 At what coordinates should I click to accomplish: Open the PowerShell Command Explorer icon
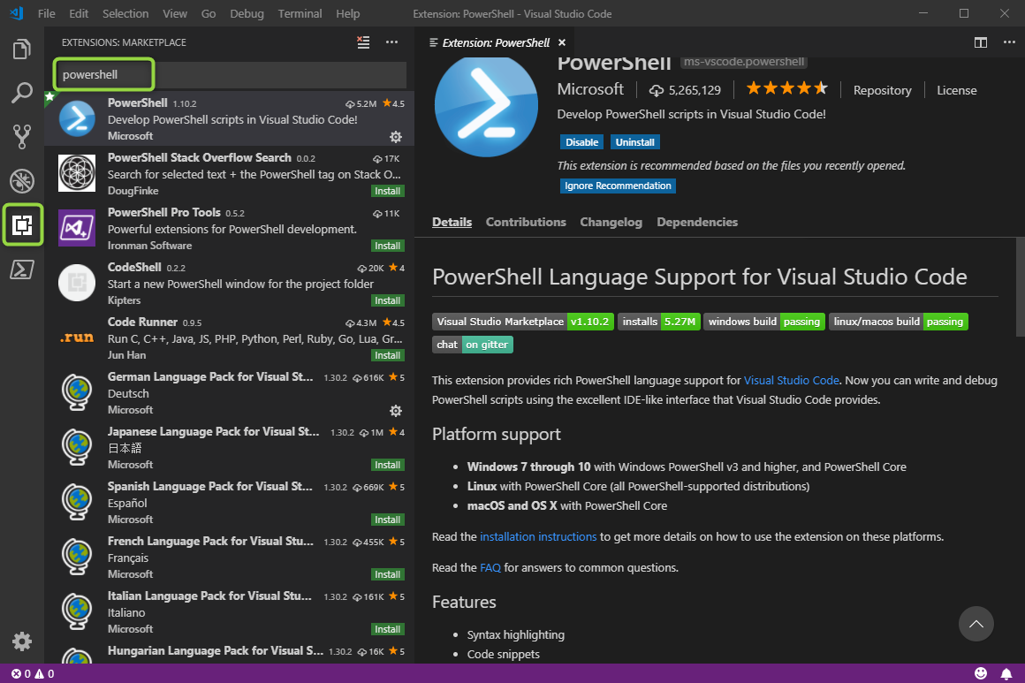coord(21,269)
